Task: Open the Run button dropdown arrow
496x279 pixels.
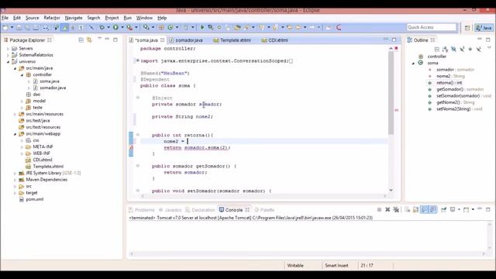Action: click(x=122, y=28)
